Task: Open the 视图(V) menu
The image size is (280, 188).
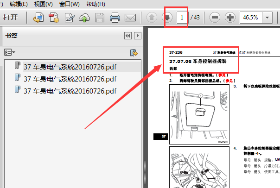Action: point(44,4)
